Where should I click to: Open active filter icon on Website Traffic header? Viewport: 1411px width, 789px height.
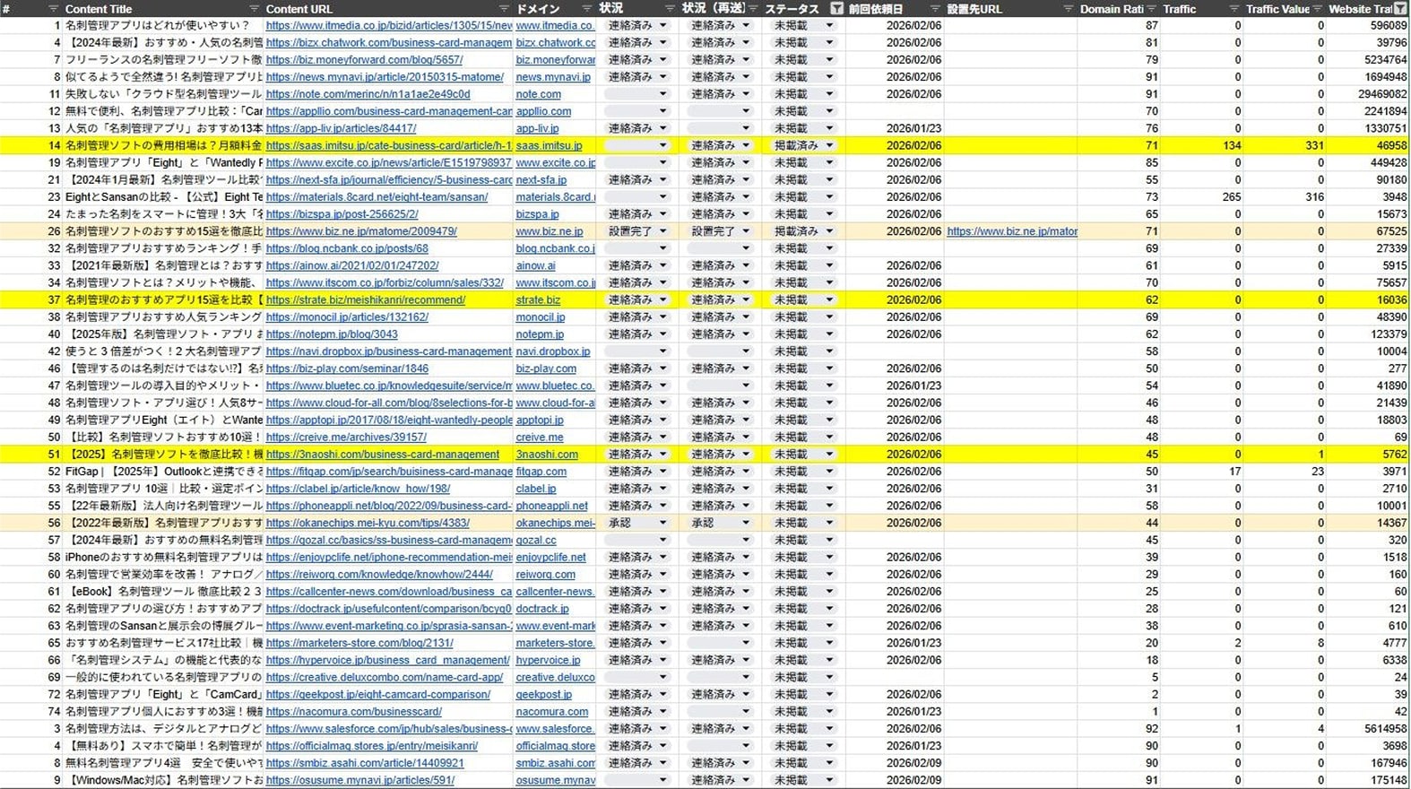[1399, 9]
